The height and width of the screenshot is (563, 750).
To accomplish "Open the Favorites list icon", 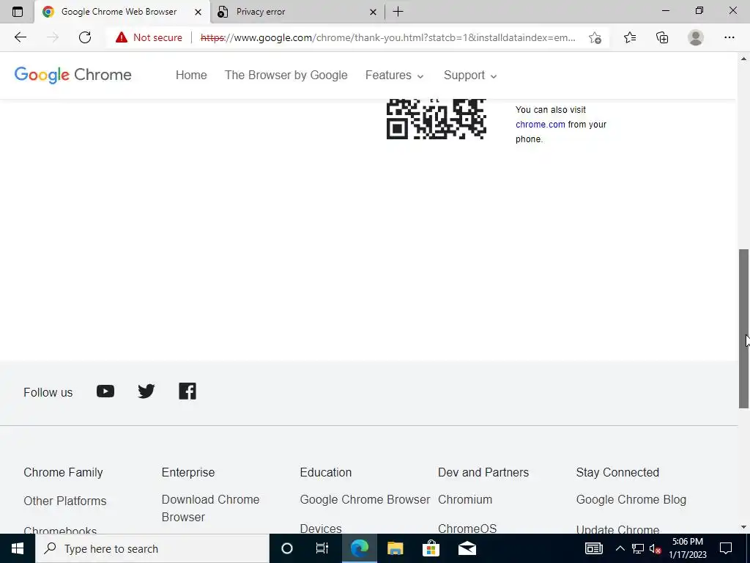I will point(630,37).
